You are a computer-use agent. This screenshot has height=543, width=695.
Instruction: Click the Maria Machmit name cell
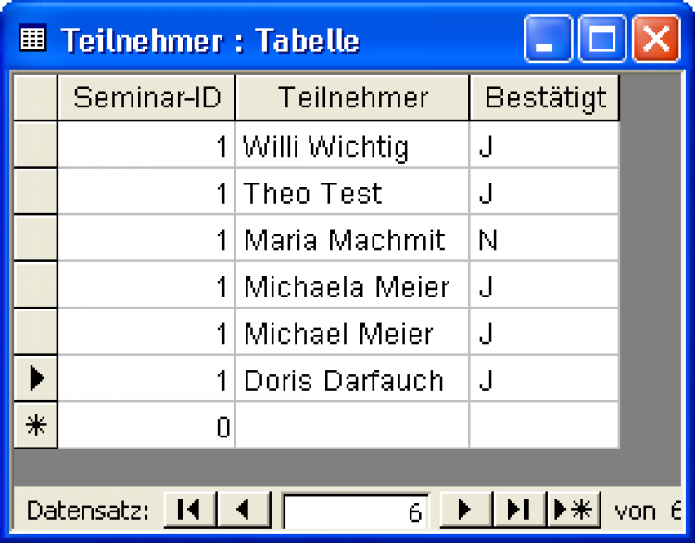[x=352, y=240]
